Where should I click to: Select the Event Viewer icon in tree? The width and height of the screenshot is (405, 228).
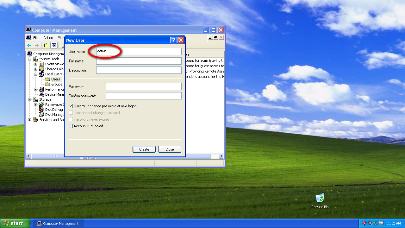pos(41,64)
